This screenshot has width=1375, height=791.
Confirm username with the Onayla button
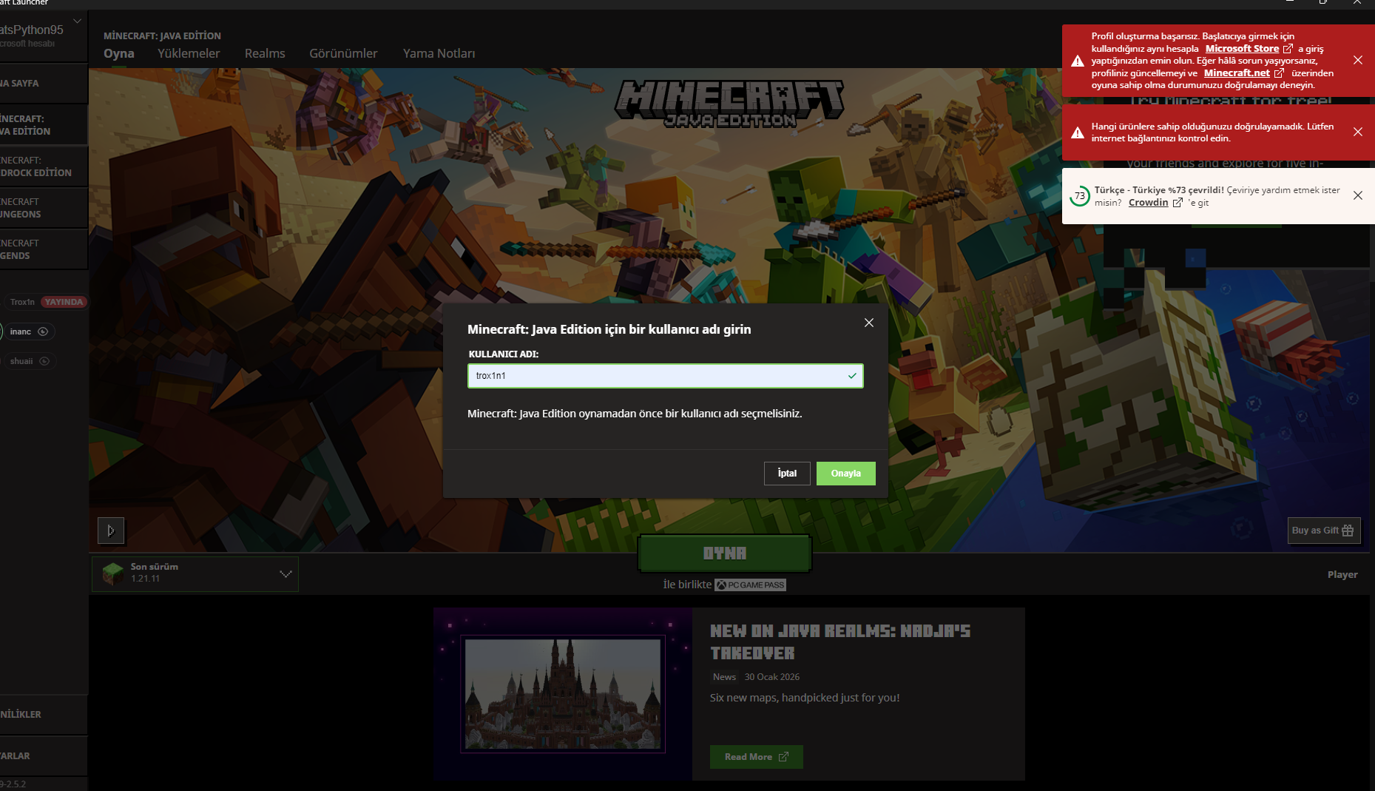pos(845,474)
